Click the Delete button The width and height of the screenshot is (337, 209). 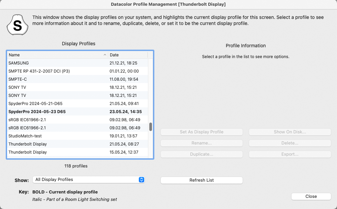(290, 143)
